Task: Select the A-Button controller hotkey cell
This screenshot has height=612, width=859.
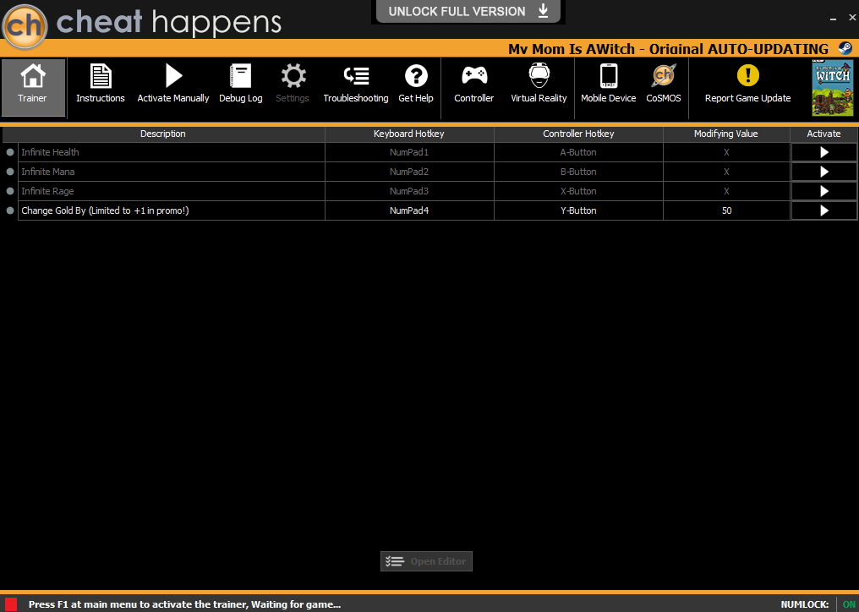Action: point(578,152)
